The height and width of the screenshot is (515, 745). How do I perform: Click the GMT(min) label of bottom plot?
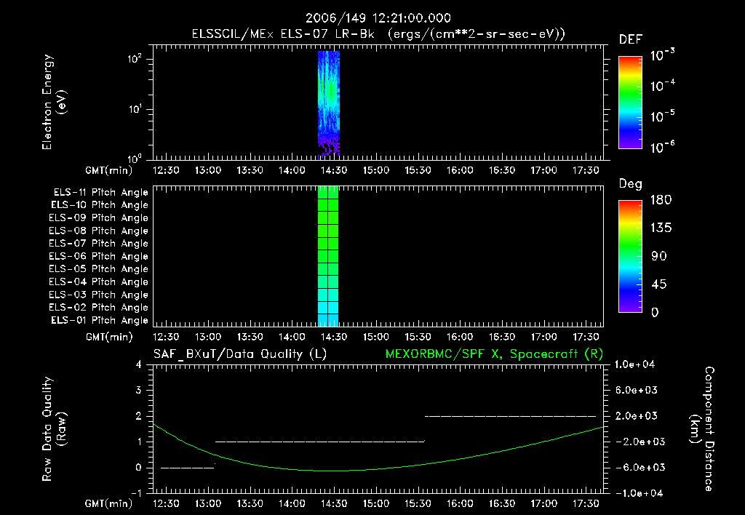(x=108, y=503)
